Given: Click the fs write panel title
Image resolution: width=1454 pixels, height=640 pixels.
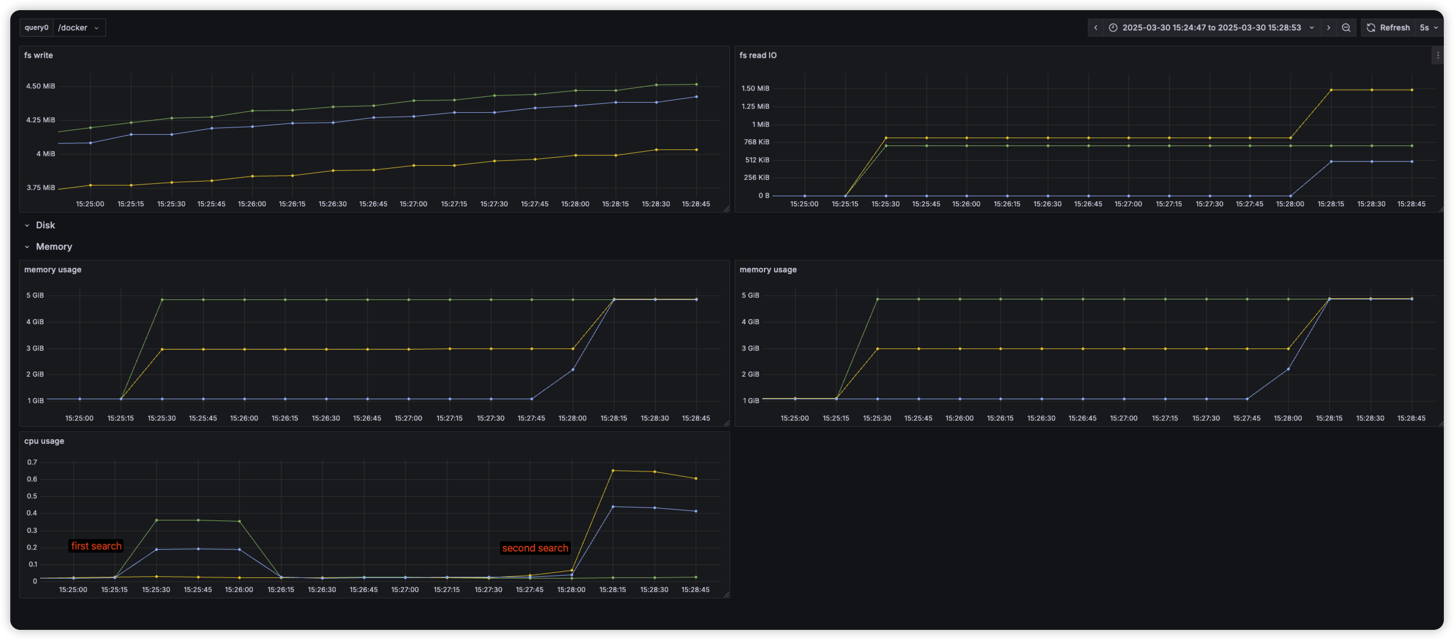Looking at the screenshot, I should click(x=38, y=55).
